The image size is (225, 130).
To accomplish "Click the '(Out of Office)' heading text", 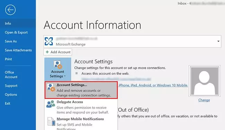I will coord(133,110).
